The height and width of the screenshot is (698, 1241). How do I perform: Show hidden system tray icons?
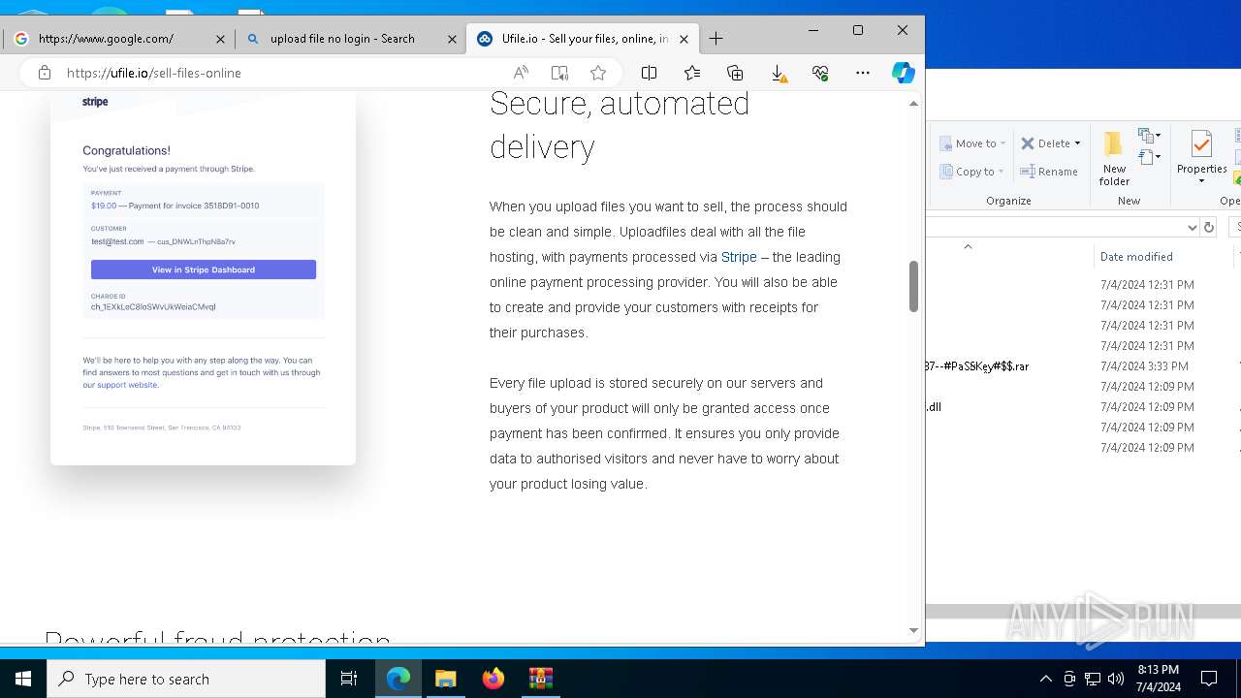[x=1045, y=679]
